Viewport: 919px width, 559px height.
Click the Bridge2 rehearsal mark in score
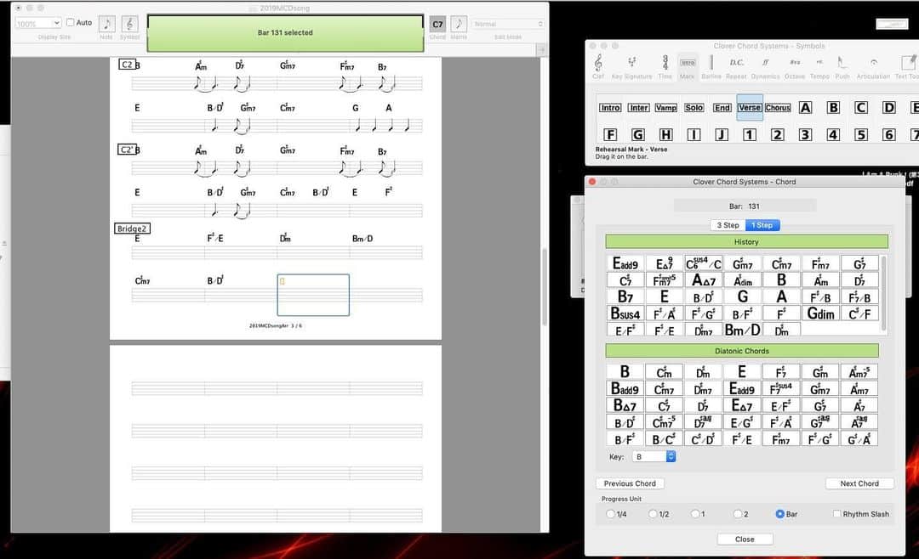click(132, 229)
